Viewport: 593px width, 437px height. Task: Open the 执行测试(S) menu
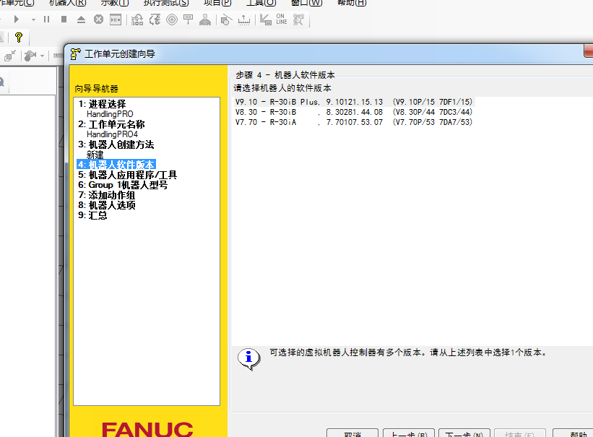pyautogui.click(x=166, y=3)
